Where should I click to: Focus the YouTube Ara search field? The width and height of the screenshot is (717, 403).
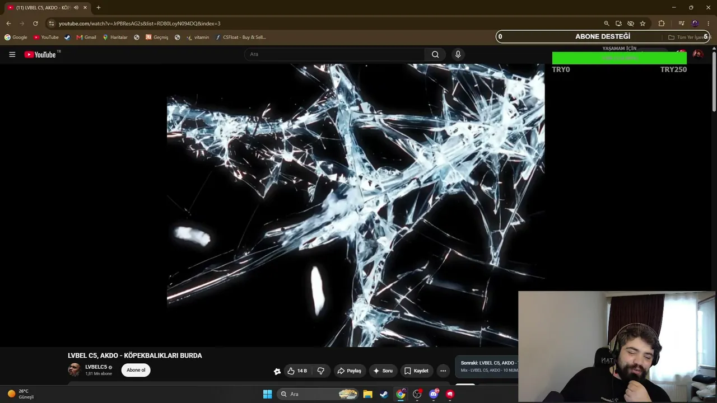click(x=334, y=54)
